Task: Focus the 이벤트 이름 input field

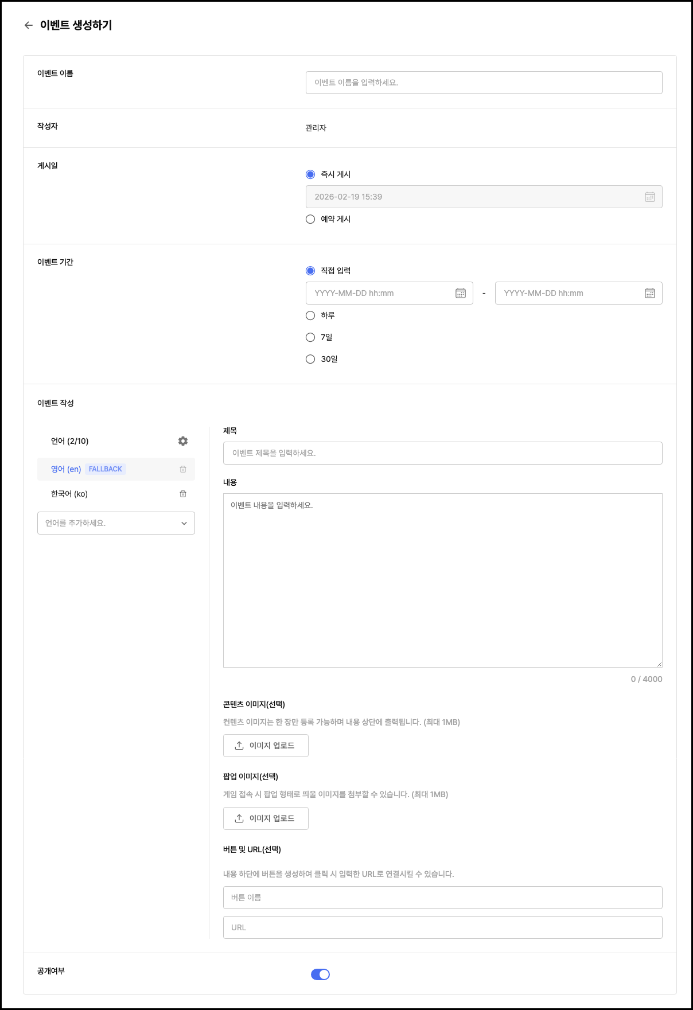Action: (484, 83)
